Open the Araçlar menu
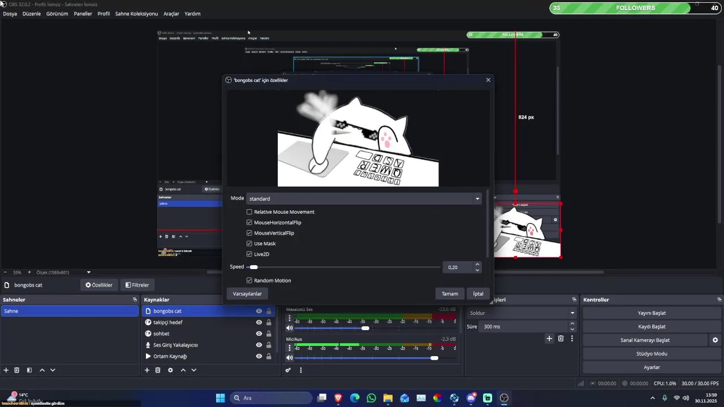Image resolution: width=724 pixels, height=407 pixels. pos(171,14)
